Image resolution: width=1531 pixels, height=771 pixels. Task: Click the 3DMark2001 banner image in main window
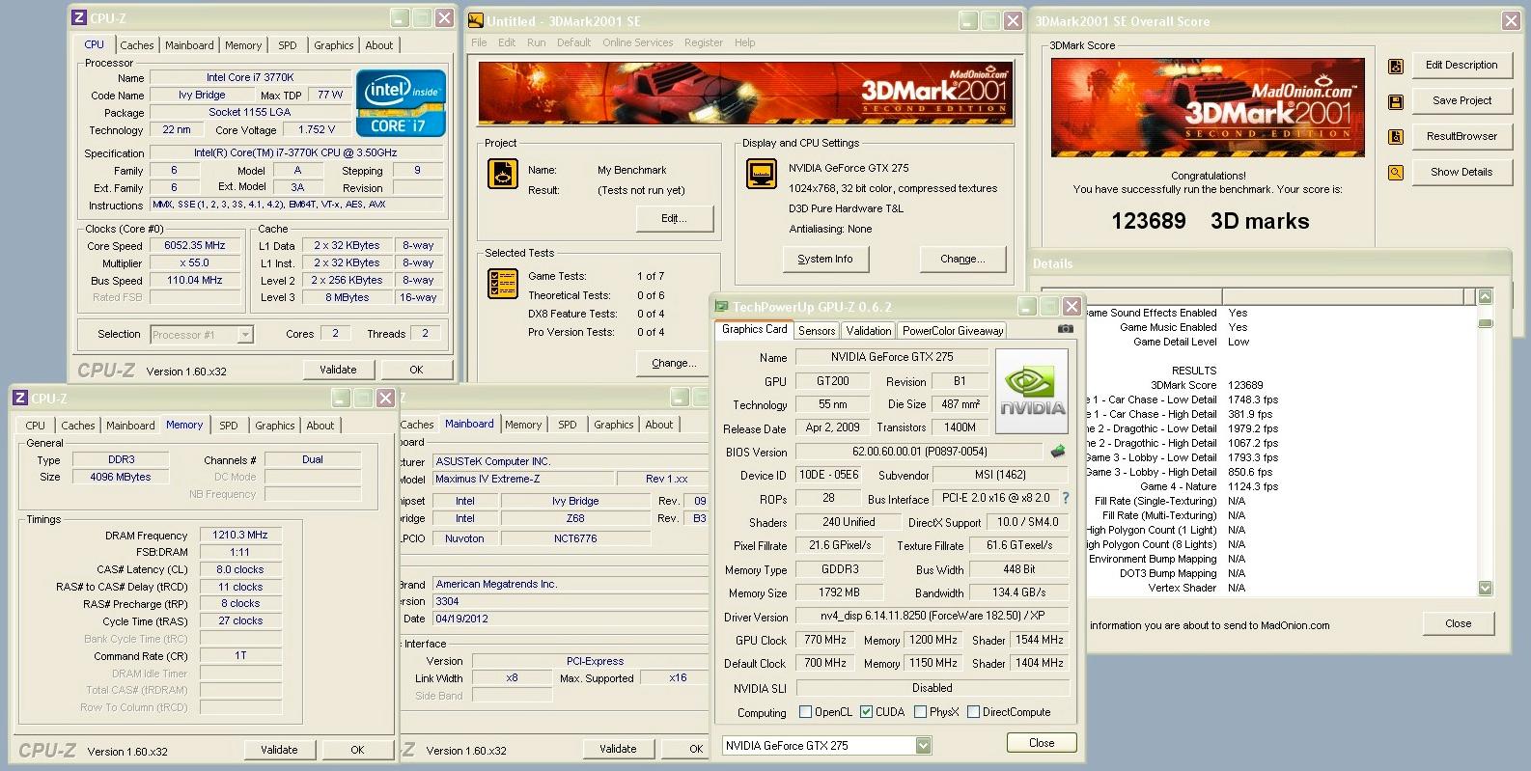[745, 94]
